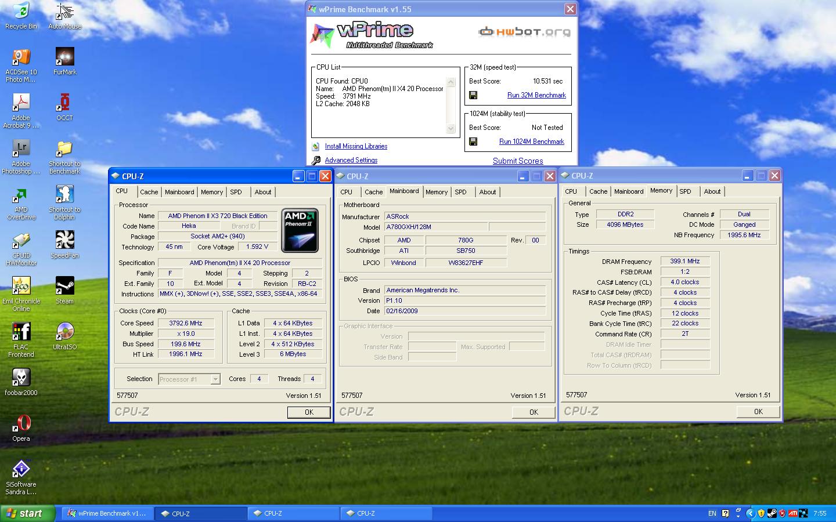Click the Install Missing Libraries icon
Viewport: 836px width, 522px height.
click(316, 147)
